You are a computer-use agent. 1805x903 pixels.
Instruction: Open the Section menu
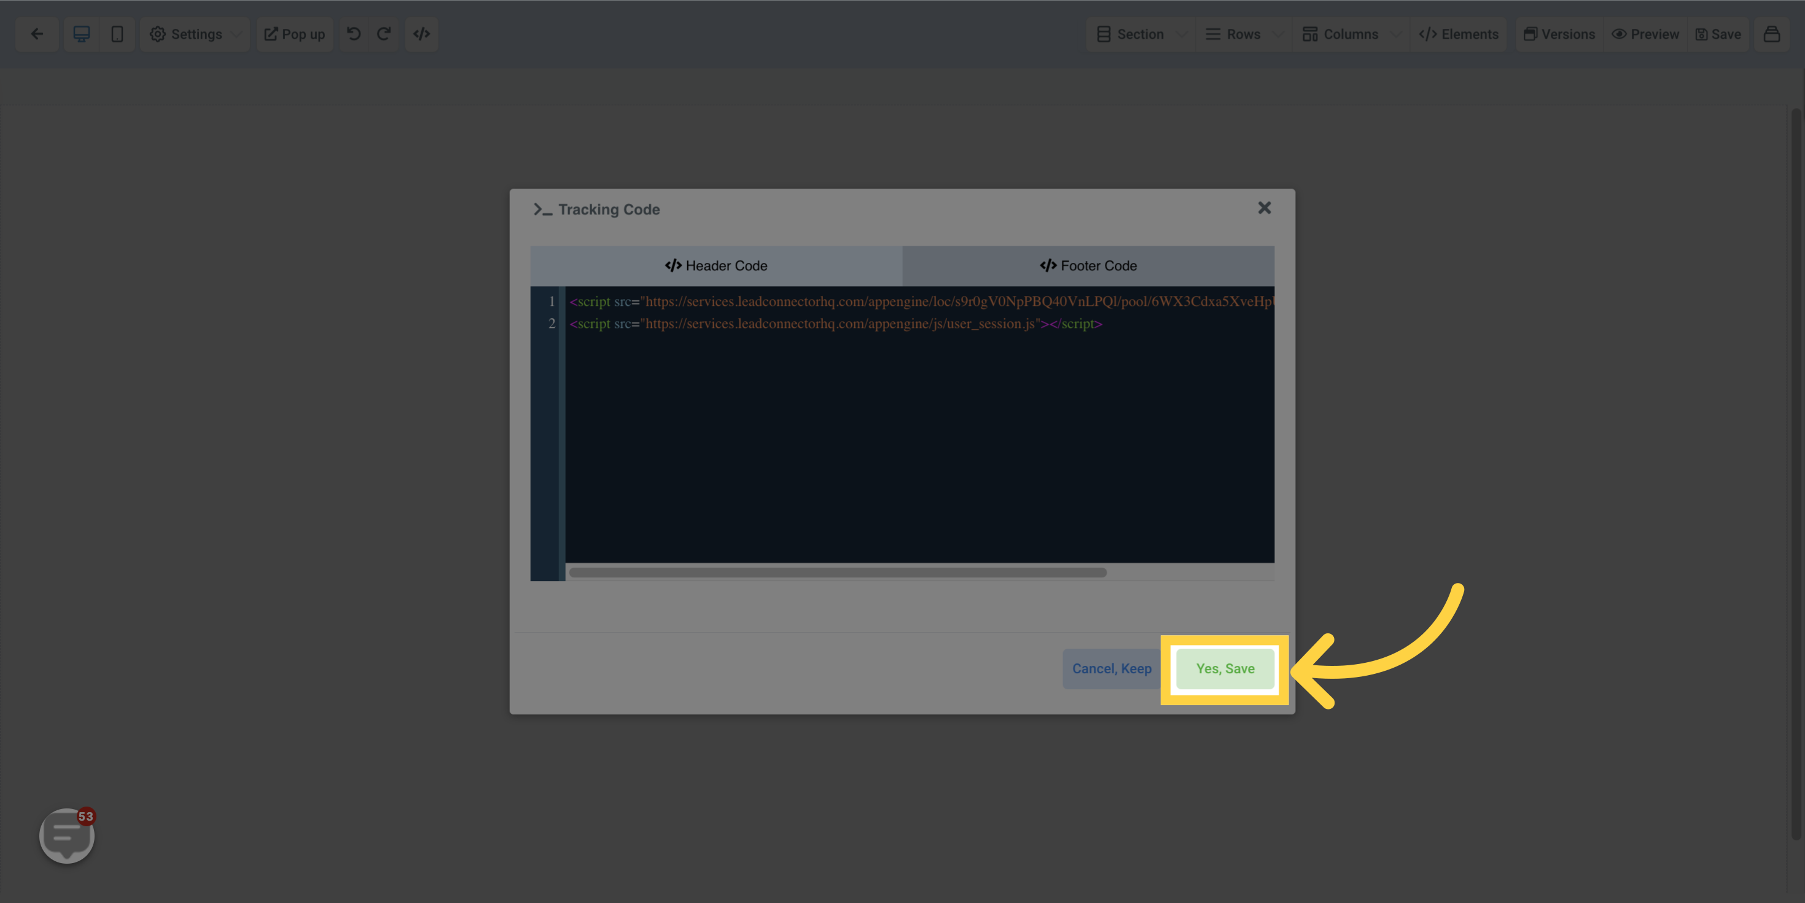coord(1130,34)
